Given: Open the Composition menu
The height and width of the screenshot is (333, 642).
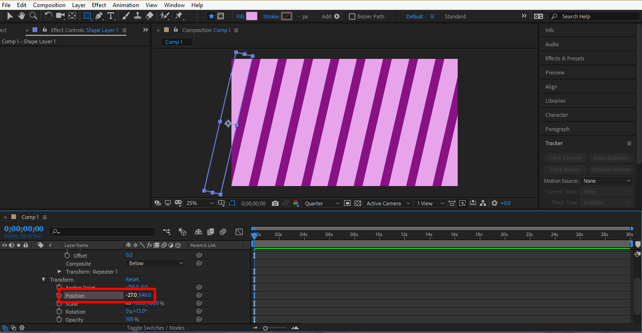Looking at the screenshot, I should (49, 5).
